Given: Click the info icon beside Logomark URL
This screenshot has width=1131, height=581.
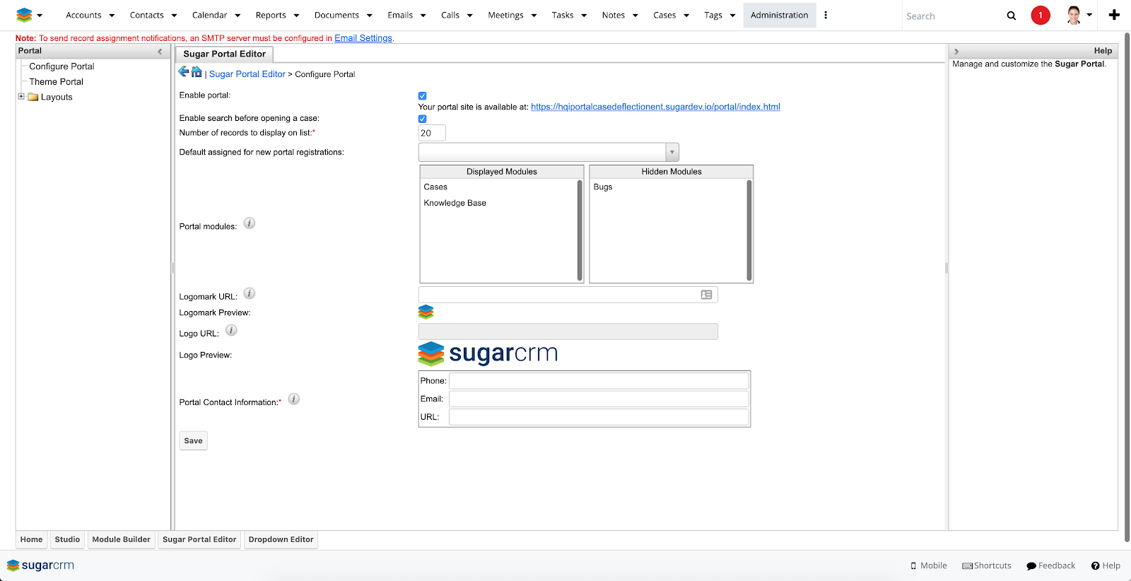Looking at the screenshot, I should click(x=250, y=293).
